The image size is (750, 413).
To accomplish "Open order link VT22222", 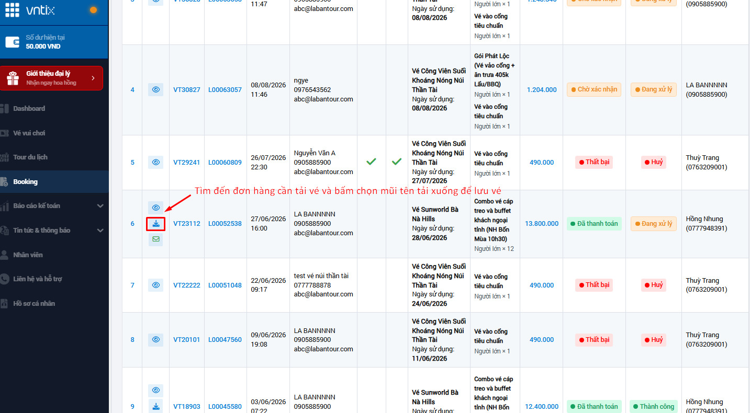I will 187,285.
